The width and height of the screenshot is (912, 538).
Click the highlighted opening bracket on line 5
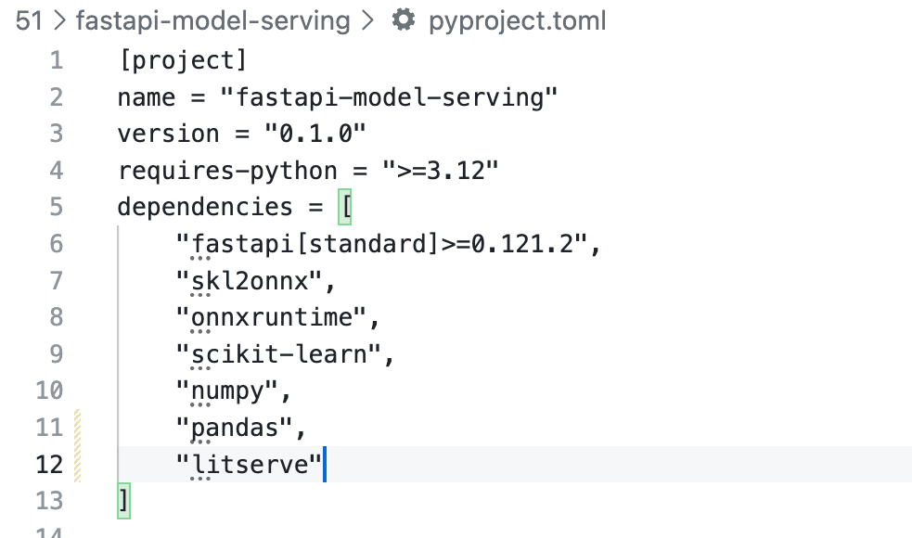(x=346, y=207)
